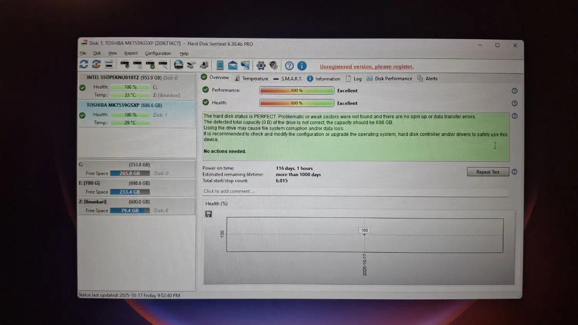Click the help icon beside the status text box
This screenshot has height=325, width=578.
[x=514, y=116]
